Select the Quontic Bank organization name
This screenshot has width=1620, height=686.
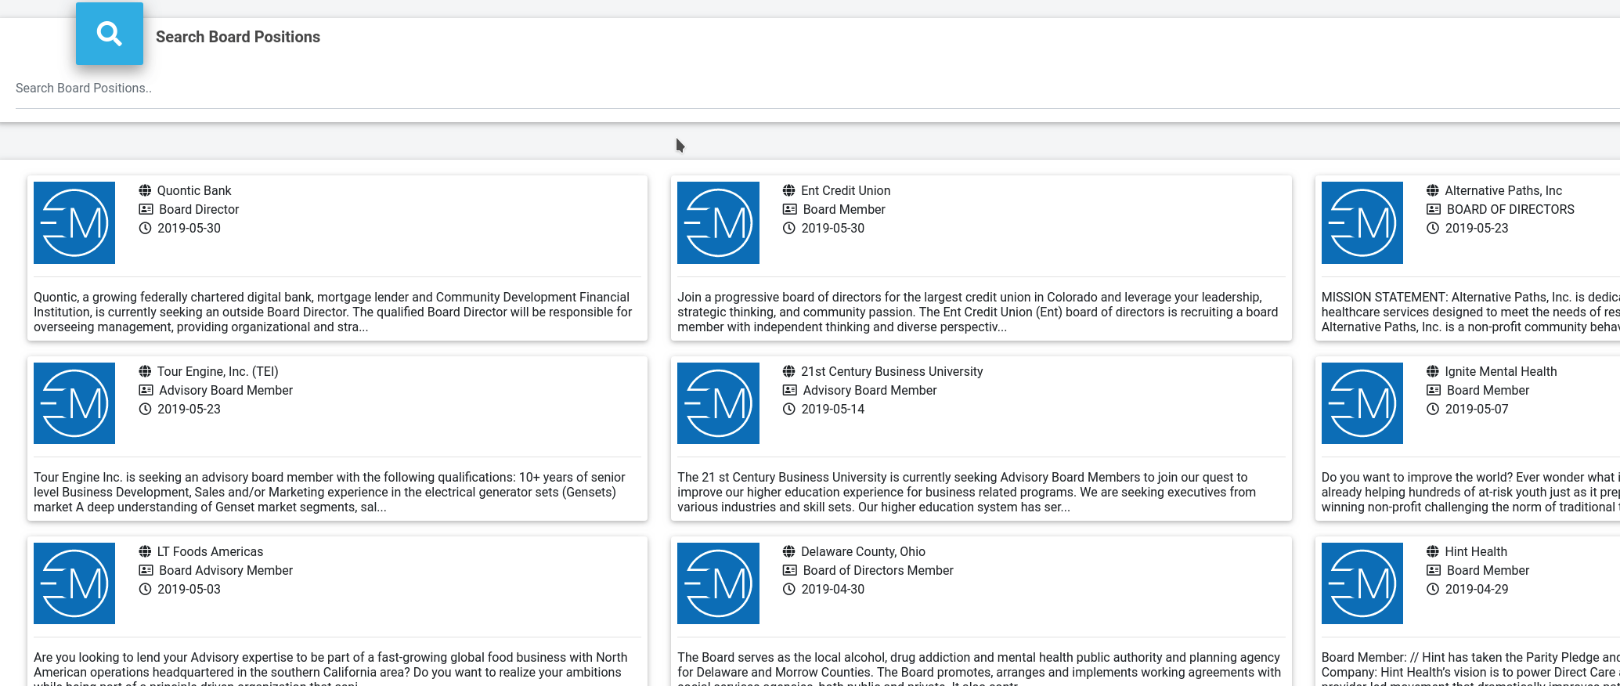194,190
